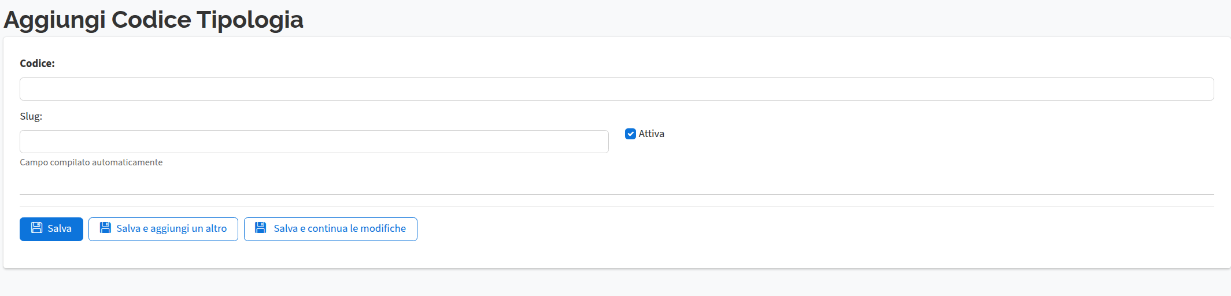The width and height of the screenshot is (1231, 296).
Task: Click the 'continua le modifiche' text in the outlined button
Action: click(357, 228)
